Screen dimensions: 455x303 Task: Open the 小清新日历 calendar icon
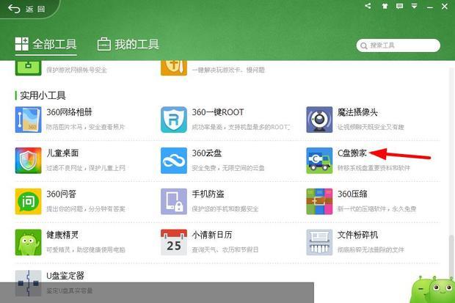[173, 242]
